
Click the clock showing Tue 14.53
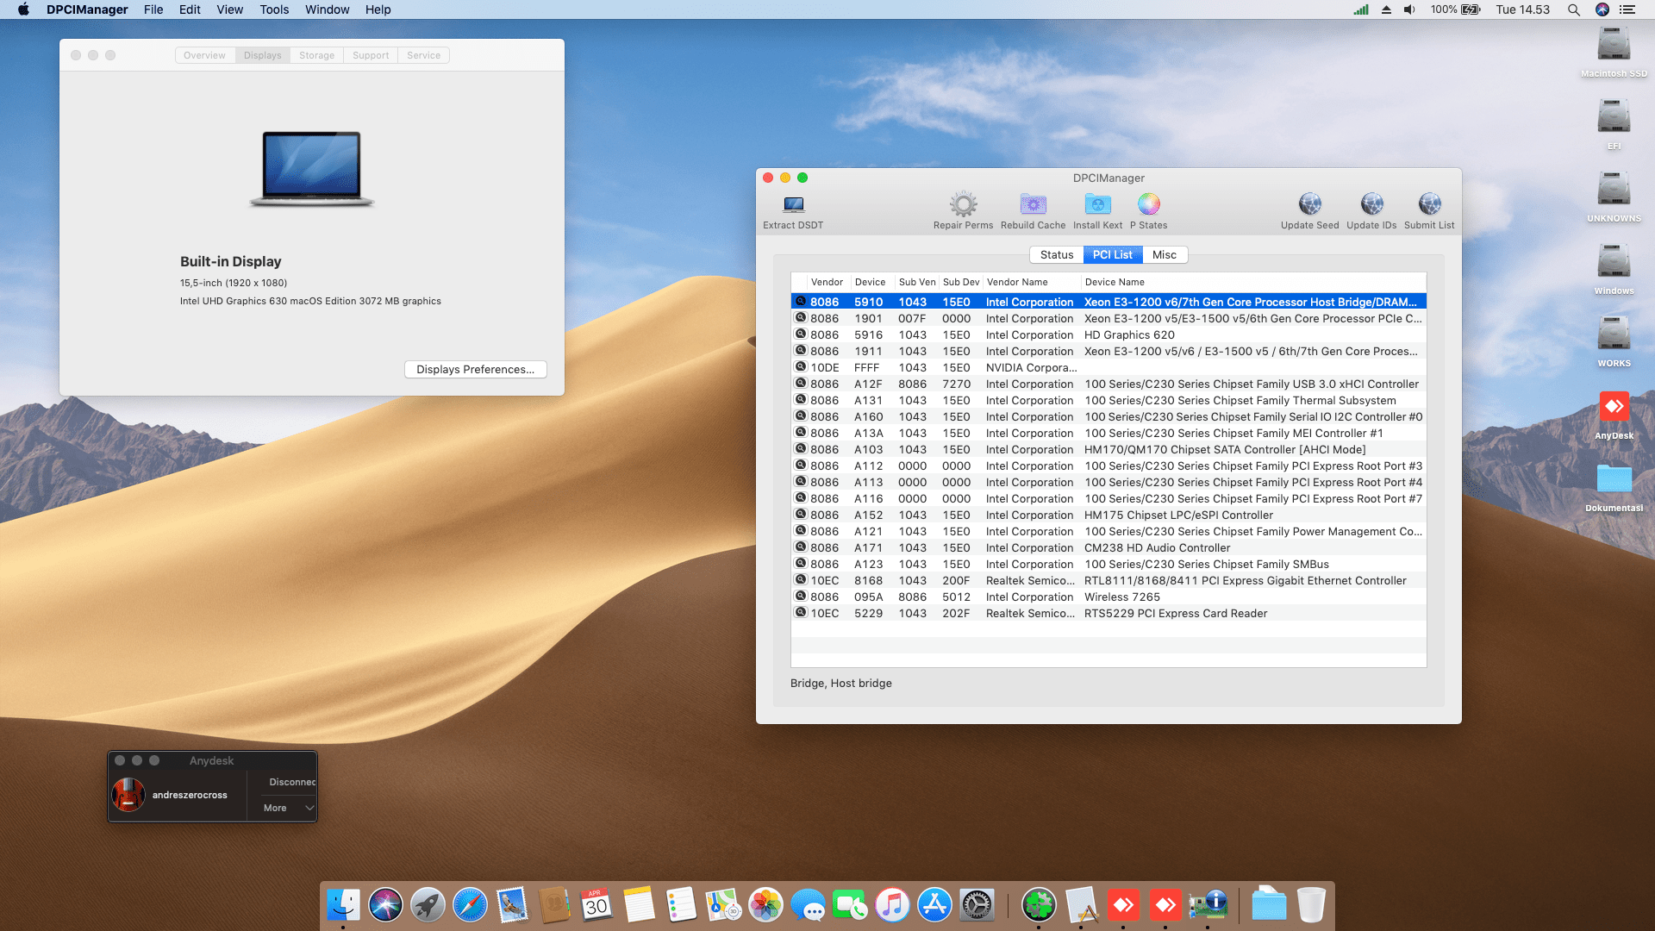[x=1522, y=9]
